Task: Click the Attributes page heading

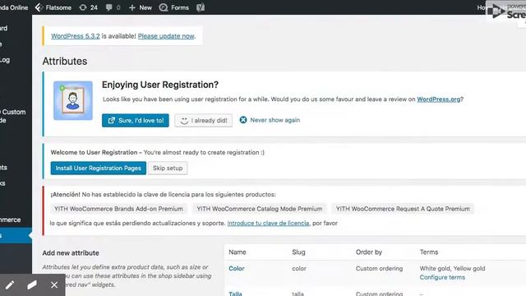Action: click(65, 61)
